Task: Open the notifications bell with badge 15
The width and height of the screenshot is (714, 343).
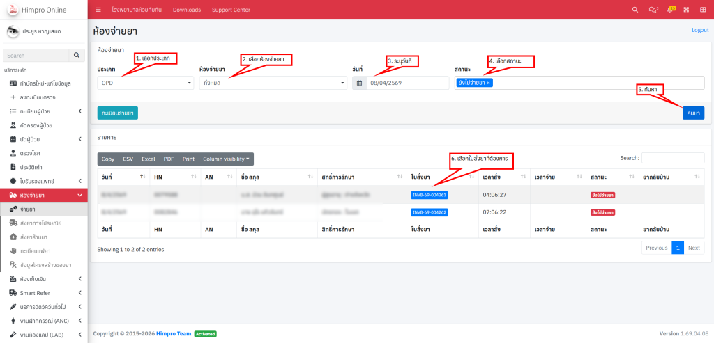Action: click(671, 10)
